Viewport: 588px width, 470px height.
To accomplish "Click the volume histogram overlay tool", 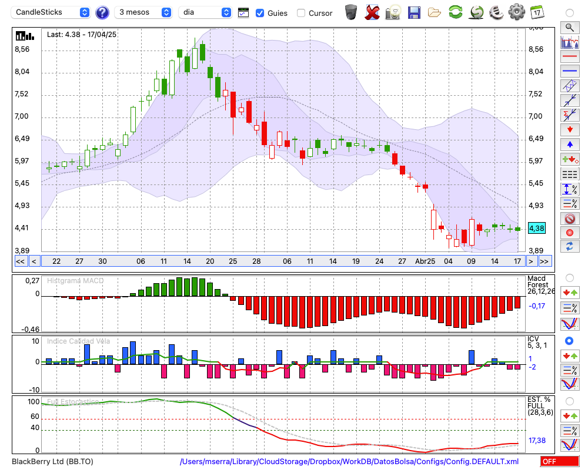I will click(570, 42).
